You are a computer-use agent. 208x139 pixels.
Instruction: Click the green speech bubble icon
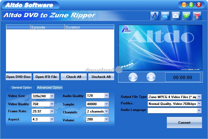[x=186, y=16]
